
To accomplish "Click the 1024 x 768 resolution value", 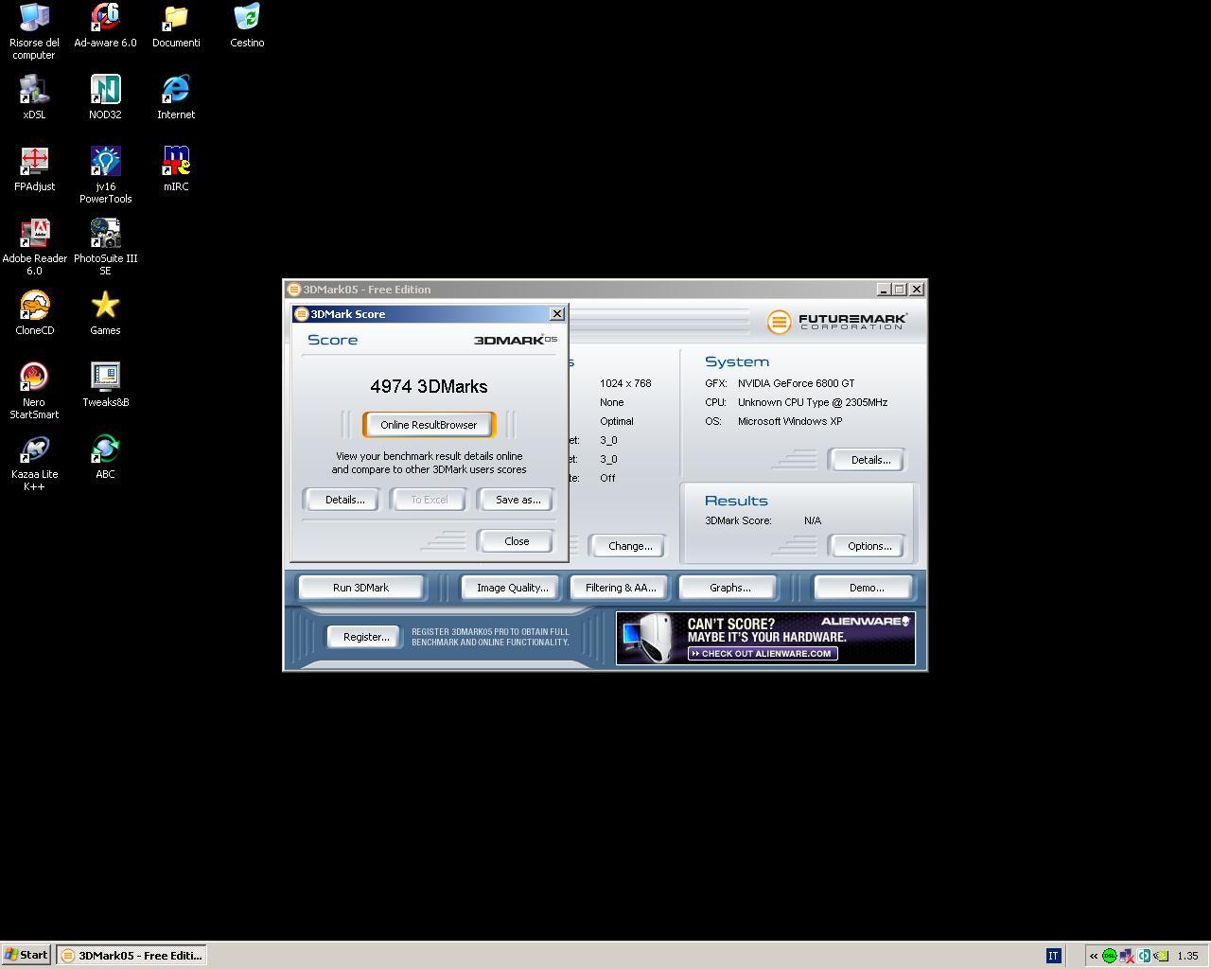I will tap(625, 383).
